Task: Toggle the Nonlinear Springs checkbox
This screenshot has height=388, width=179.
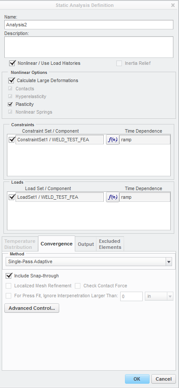Action: [10, 112]
